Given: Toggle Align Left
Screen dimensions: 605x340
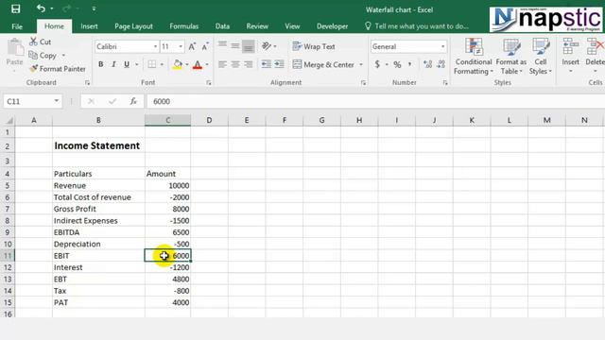Looking at the screenshot, I should pos(222,64).
